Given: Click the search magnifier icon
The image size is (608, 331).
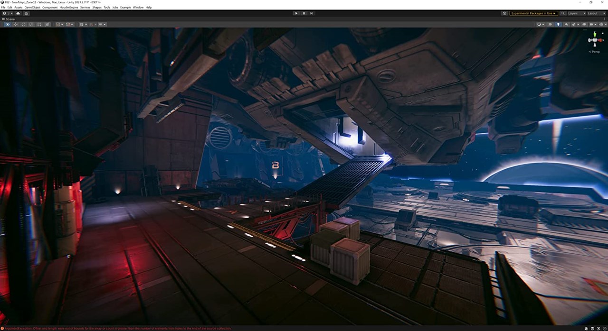Looking at the screenshot, I should click(563, 13).
